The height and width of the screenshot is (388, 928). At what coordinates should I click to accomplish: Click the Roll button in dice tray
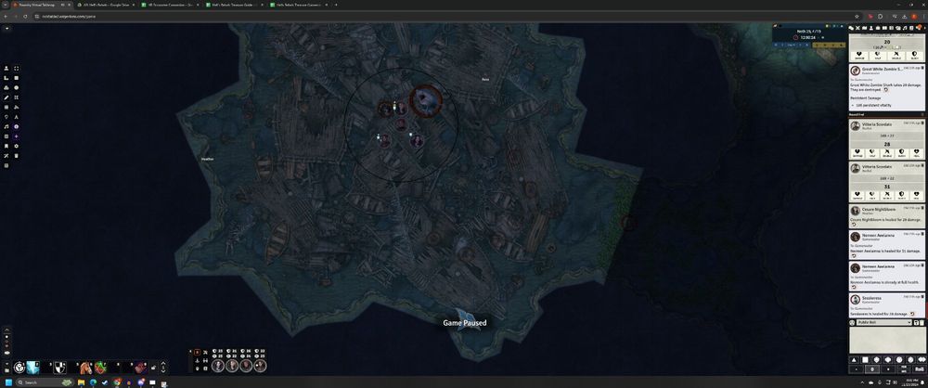coord(919,369)
